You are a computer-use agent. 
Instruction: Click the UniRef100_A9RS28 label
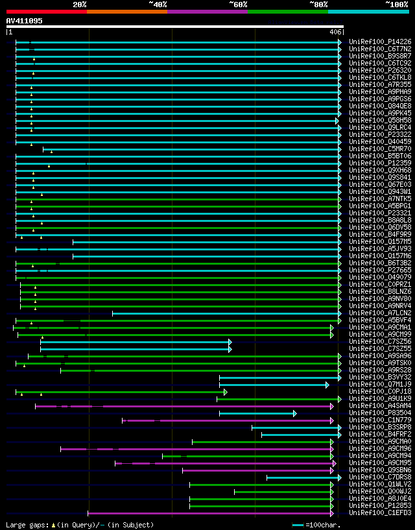380,370
